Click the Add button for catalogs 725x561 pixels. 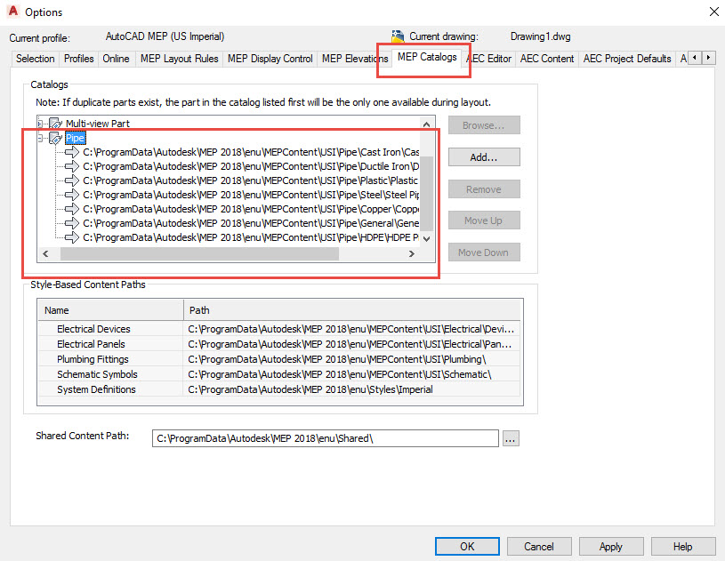pos(483,156)
